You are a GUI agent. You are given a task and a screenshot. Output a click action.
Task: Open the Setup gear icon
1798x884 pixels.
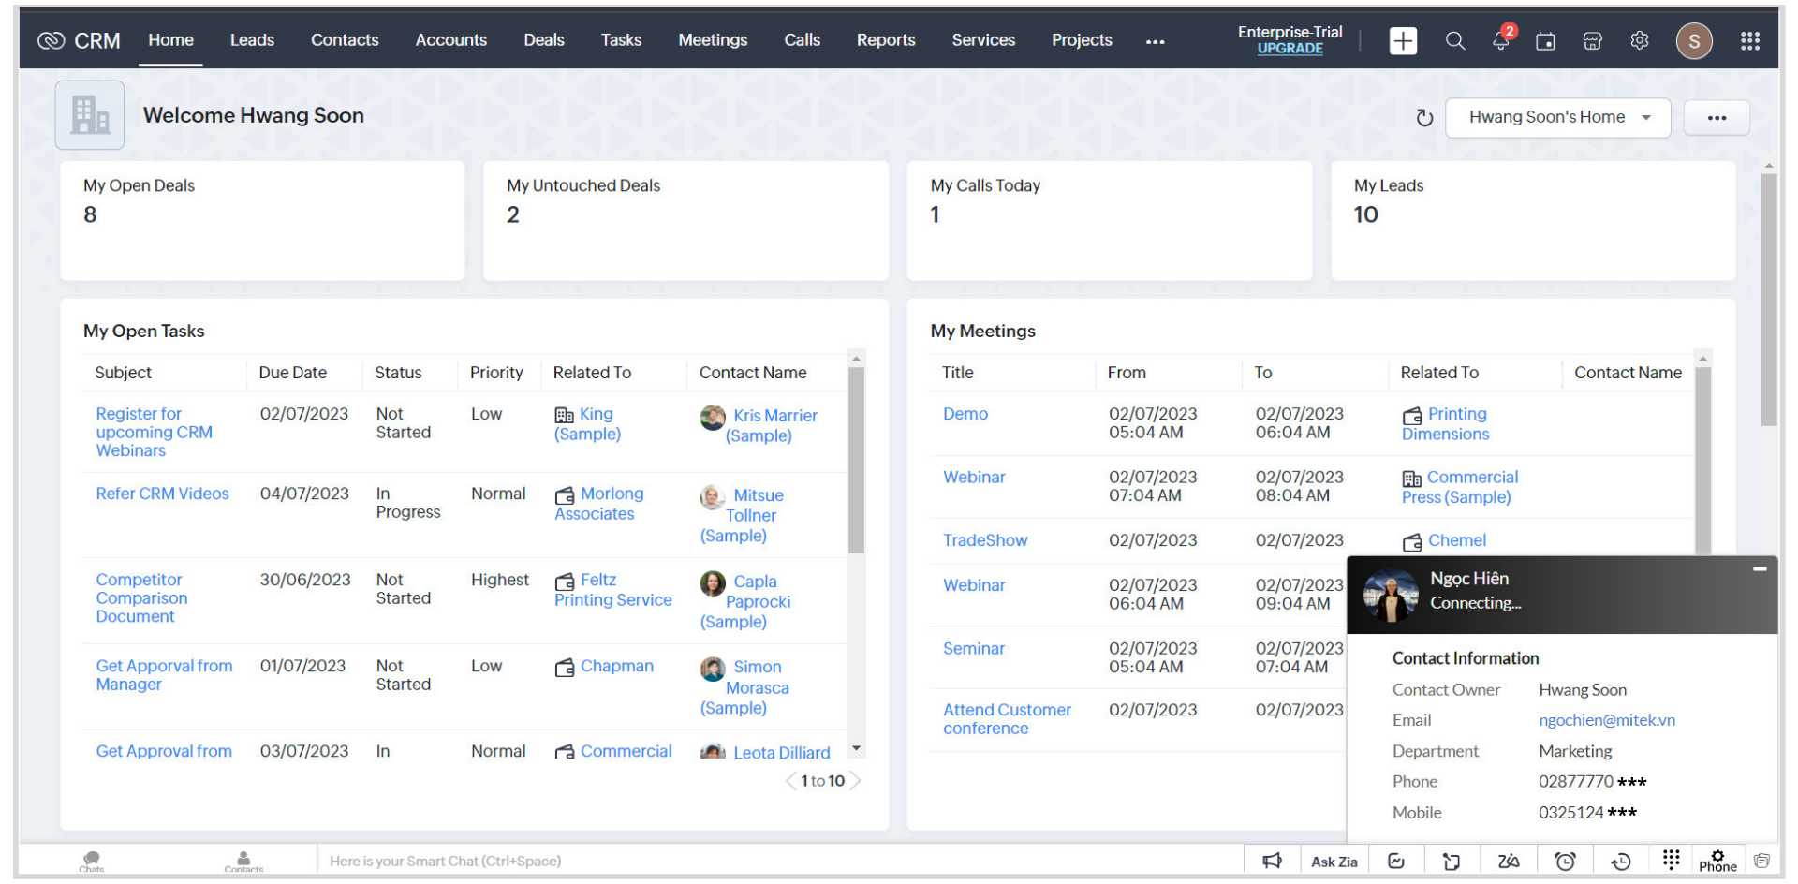coord(1639,40)
